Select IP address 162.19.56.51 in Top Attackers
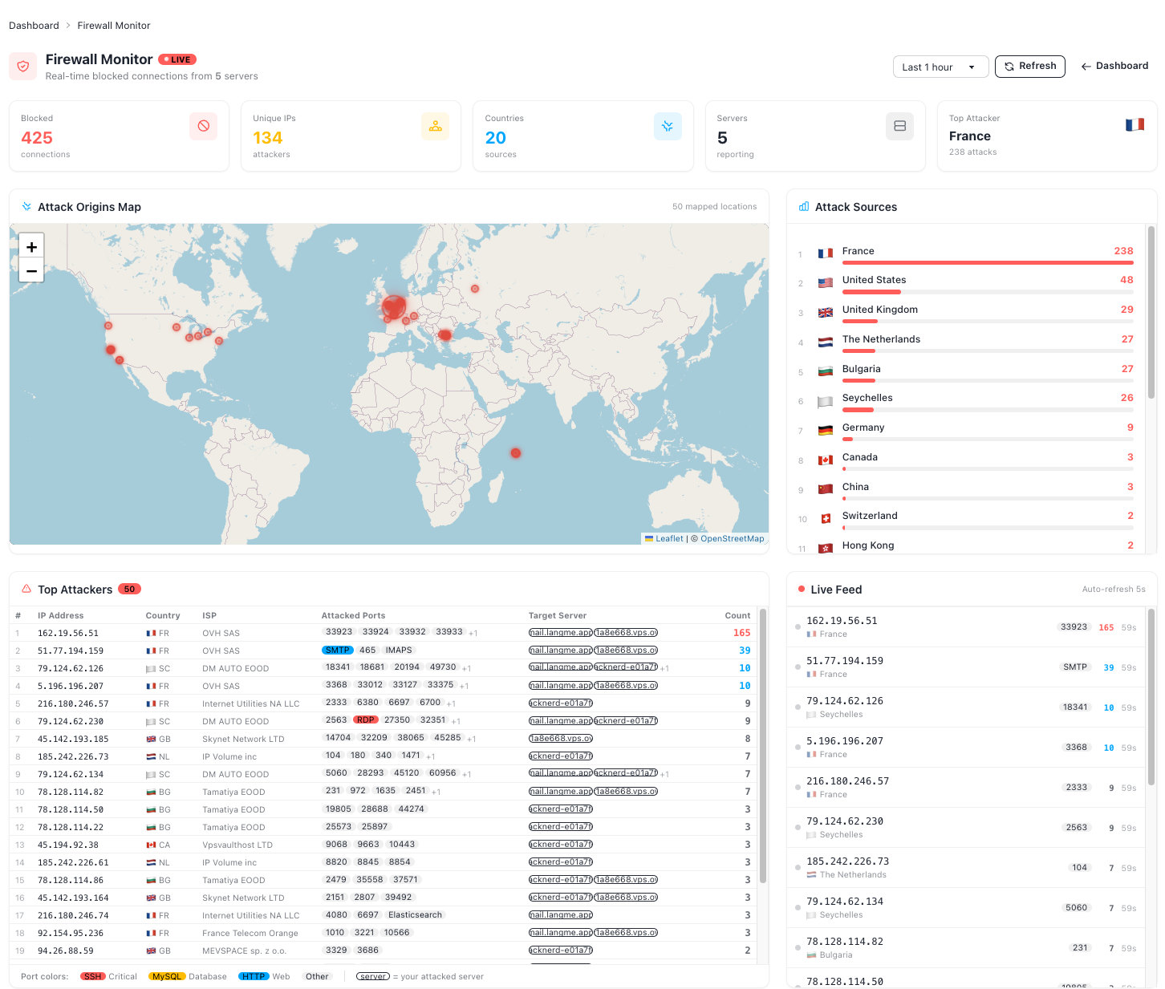1165x989 pixels. point(68,633)
